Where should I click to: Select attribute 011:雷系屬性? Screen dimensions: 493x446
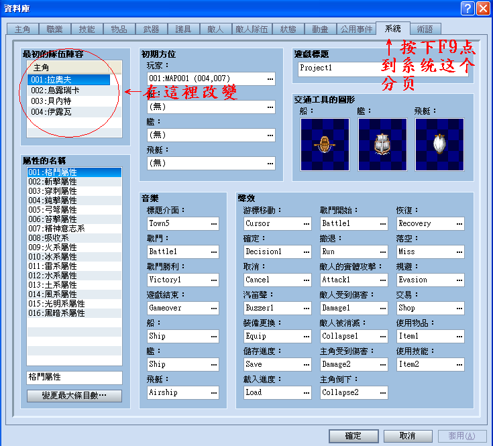coord(74,266)
